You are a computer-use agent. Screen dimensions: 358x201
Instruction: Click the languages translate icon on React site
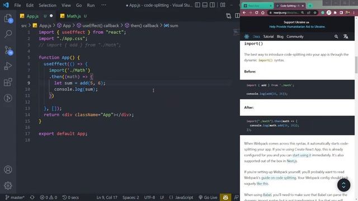346,36
